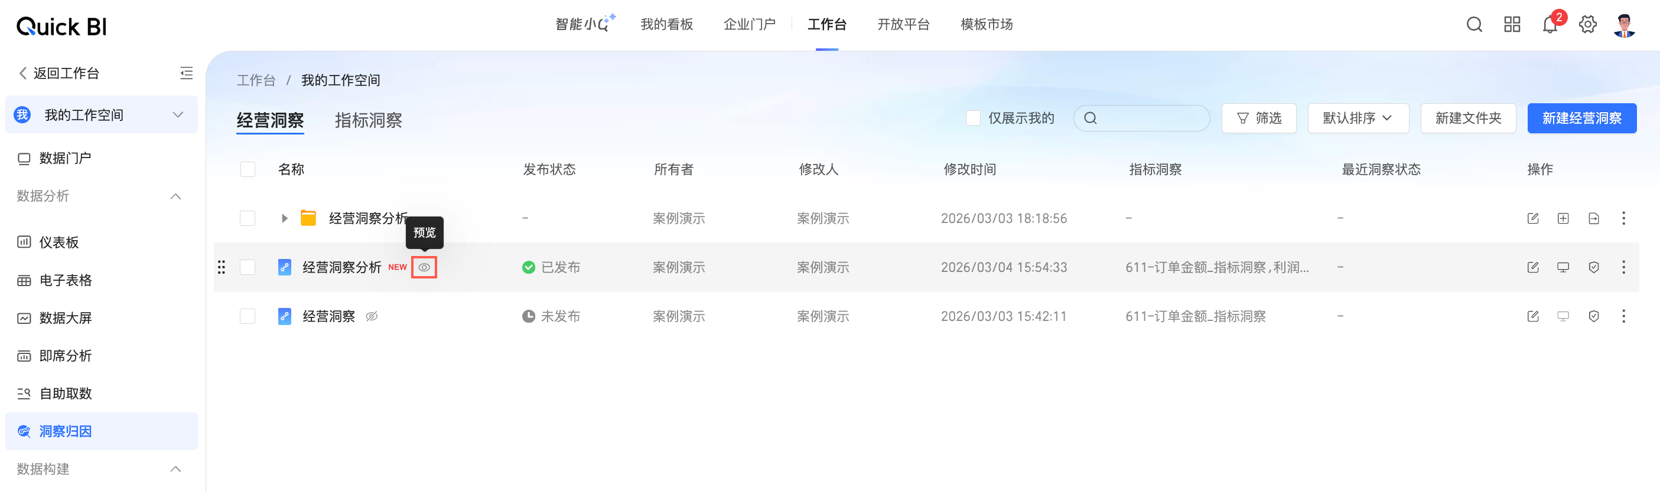Check the 经营洞察分析 folder row checkbox

pyautogui.click(x=248, y=218)
